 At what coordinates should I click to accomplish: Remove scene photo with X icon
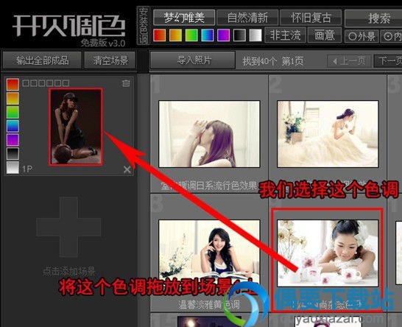coord(127,169)
